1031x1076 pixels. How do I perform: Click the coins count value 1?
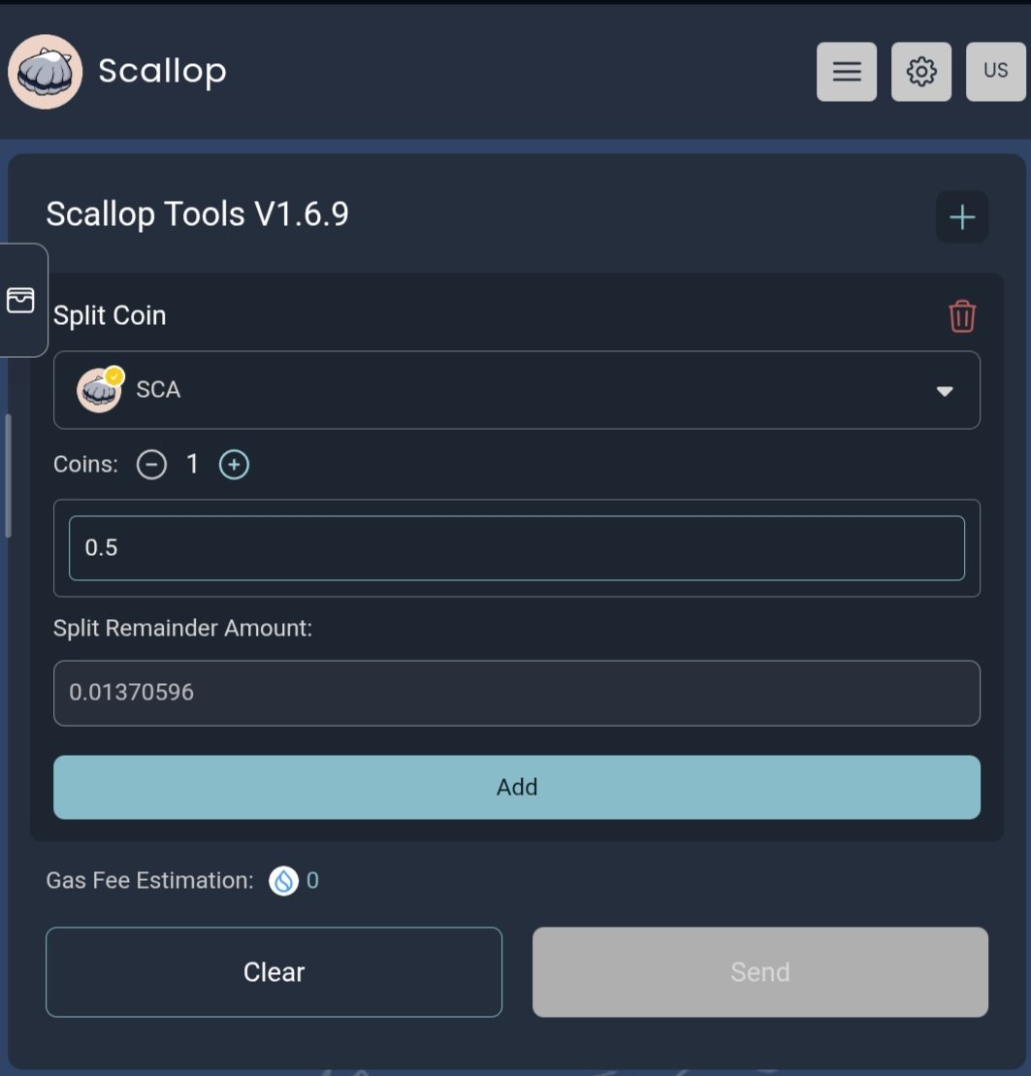[193, 465]
